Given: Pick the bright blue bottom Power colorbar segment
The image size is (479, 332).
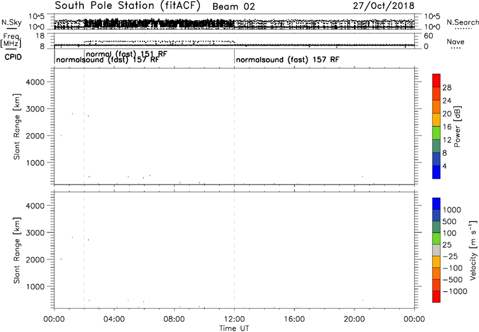Looking at the screenshot, I should [x=436, y=172].
